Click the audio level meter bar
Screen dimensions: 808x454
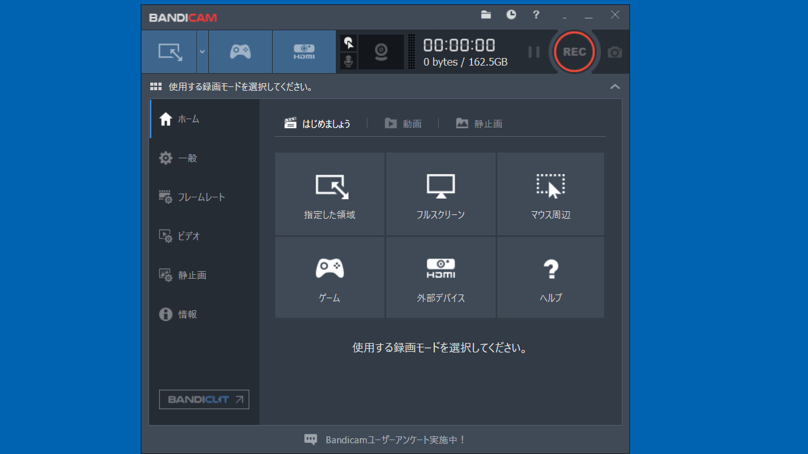412,52
